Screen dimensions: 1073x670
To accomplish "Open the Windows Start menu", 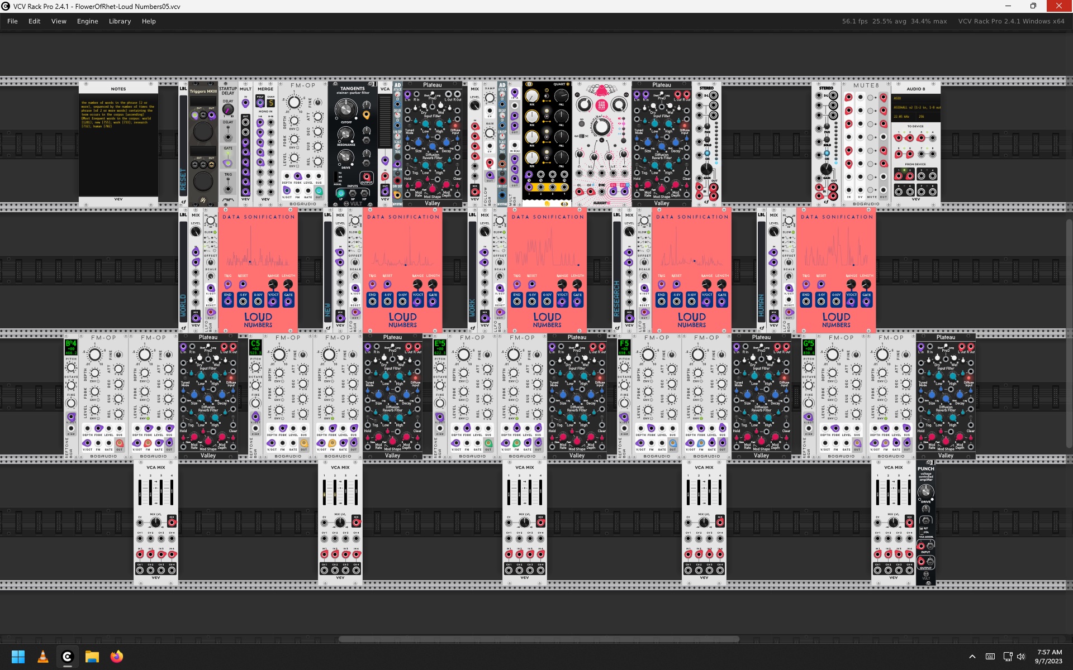I will [18, 657].
